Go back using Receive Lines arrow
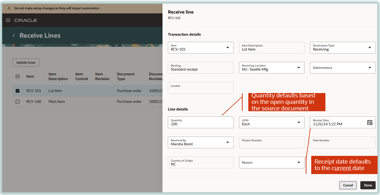380x195 pixels. (14, 35)
